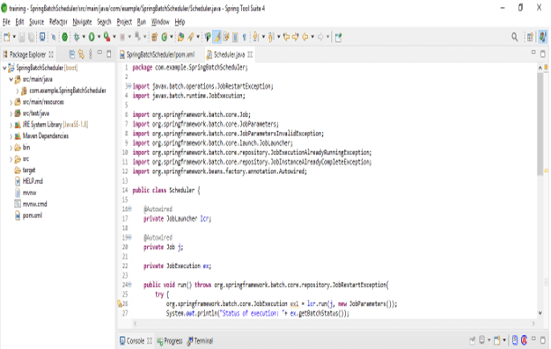Click the green Run button
This screenshot has height=349, width=551.
92,37
